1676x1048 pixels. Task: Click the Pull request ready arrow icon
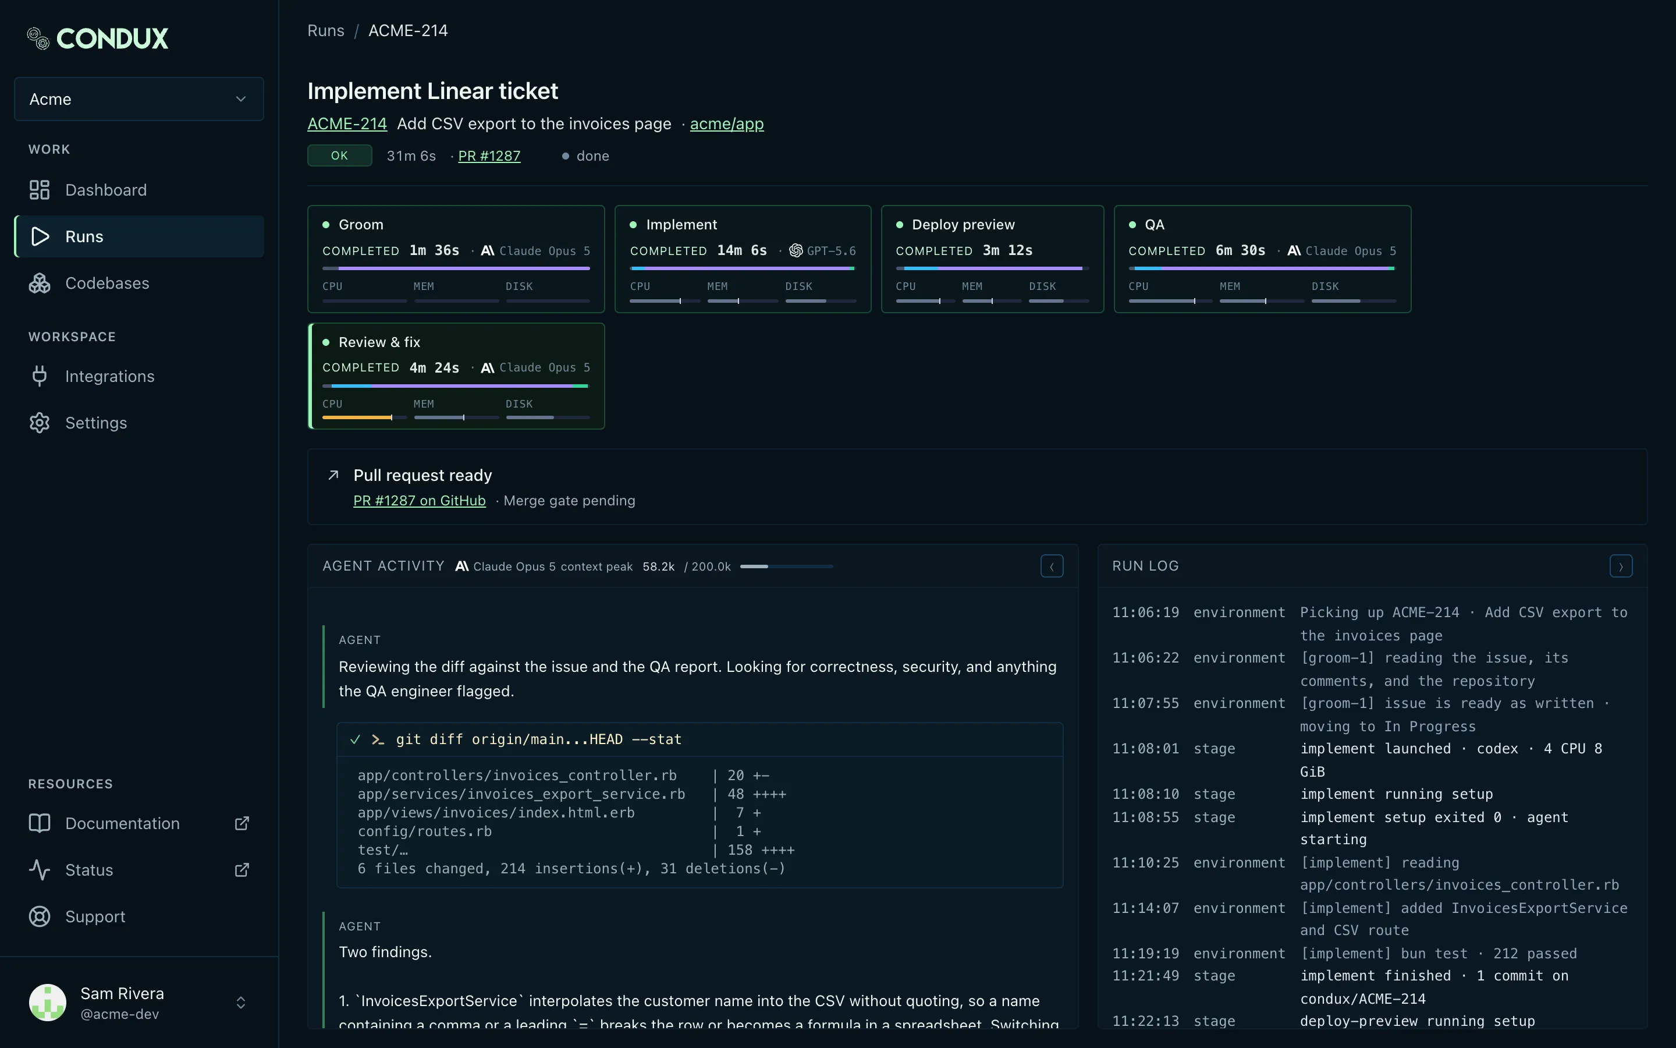click(333, 475)
